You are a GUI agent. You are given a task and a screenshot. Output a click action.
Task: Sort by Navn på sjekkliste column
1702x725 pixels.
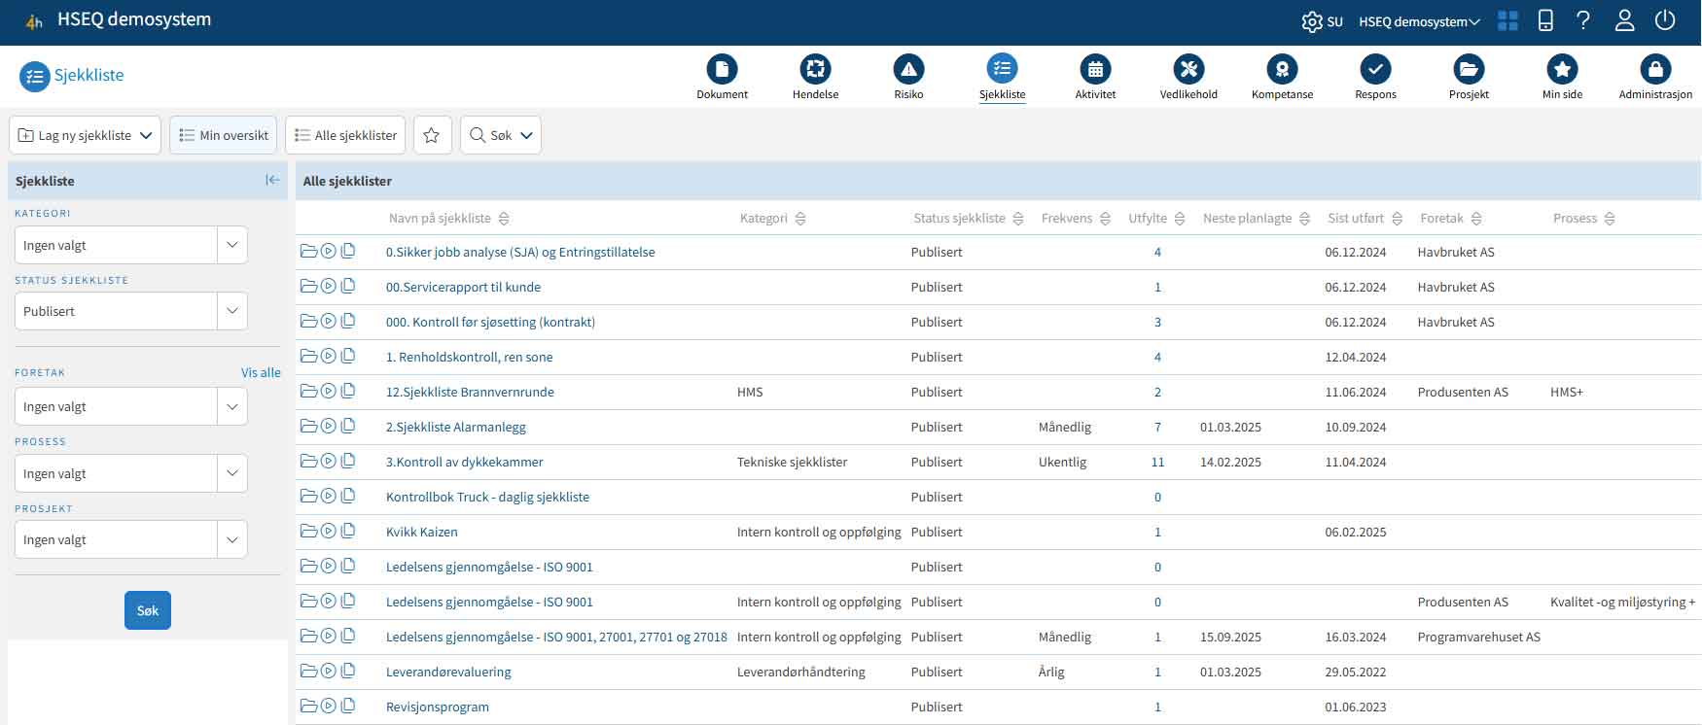448,219
